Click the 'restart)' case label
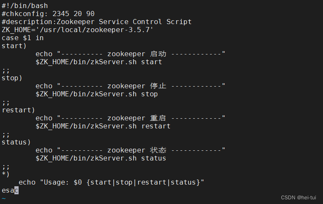Image resolution: width=323 pixels, height=204 pixels. pyautogui.click(x=18, y=110)
